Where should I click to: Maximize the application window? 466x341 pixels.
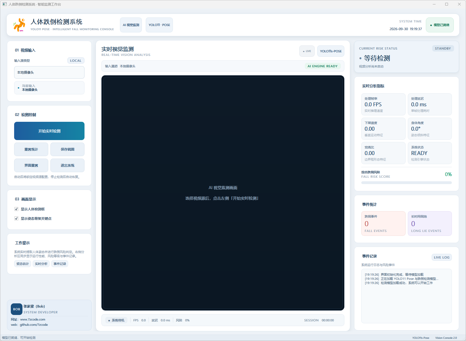447,4
